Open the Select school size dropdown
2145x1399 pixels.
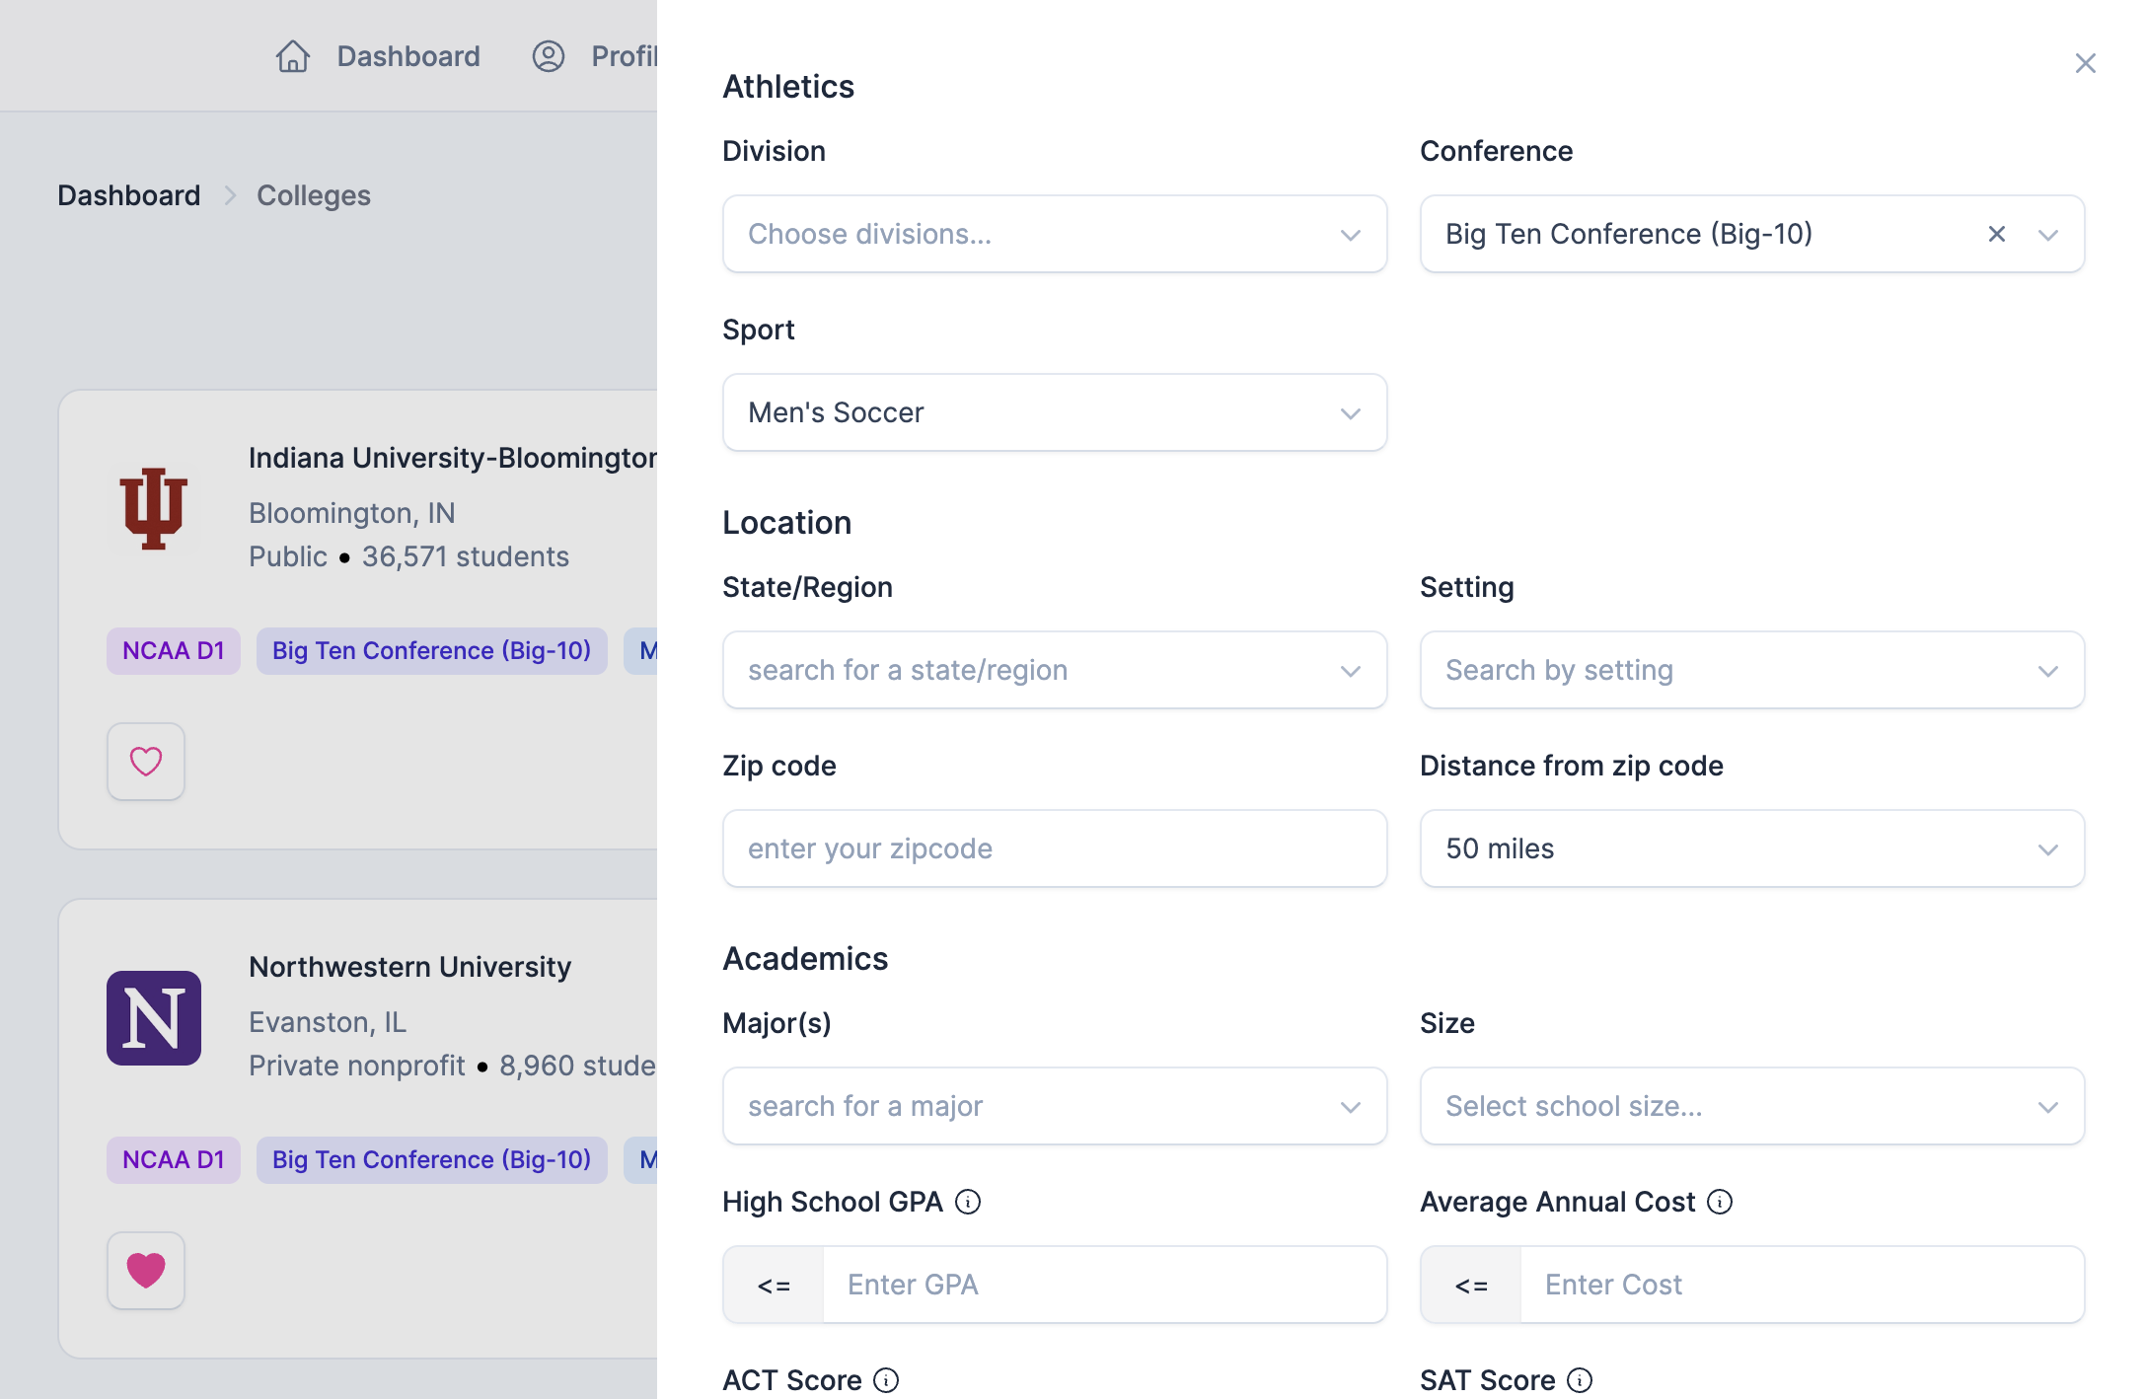[x=1751, y=1107]
